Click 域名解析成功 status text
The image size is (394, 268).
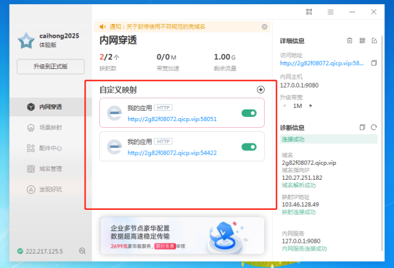click(x=298, y=185)
